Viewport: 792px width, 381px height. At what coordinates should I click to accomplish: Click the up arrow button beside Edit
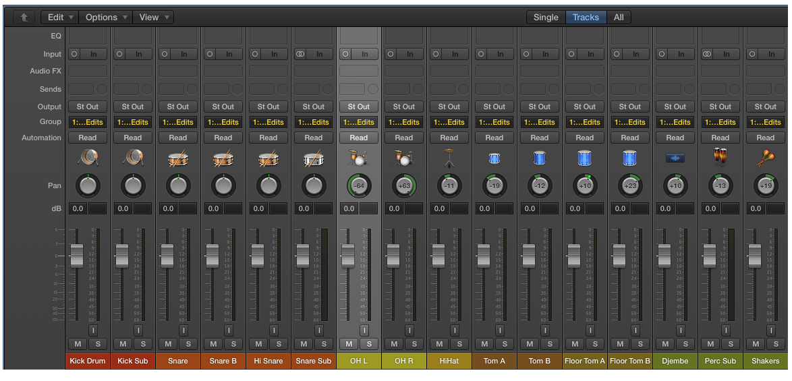click(24, 17)
